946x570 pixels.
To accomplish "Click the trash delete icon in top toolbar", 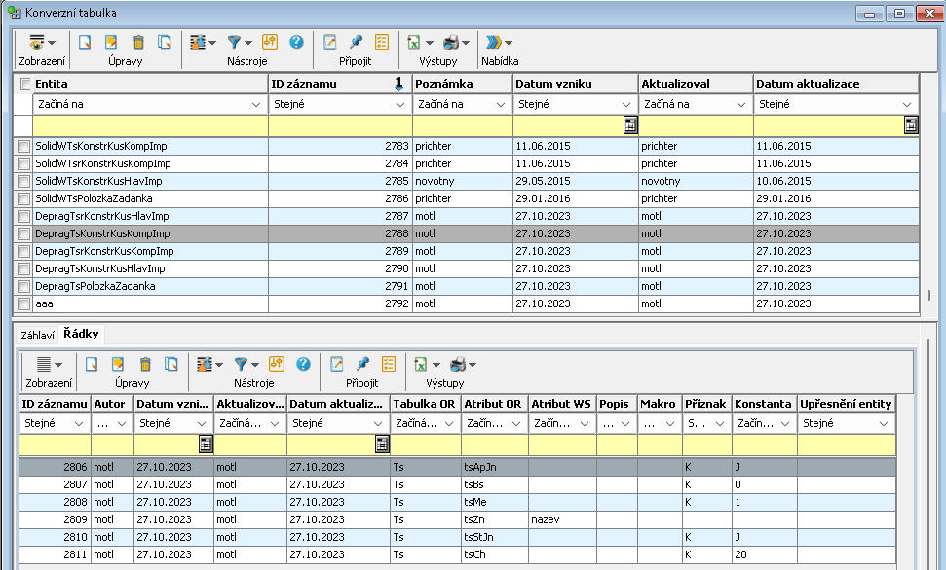I will [x=138, y=43].
